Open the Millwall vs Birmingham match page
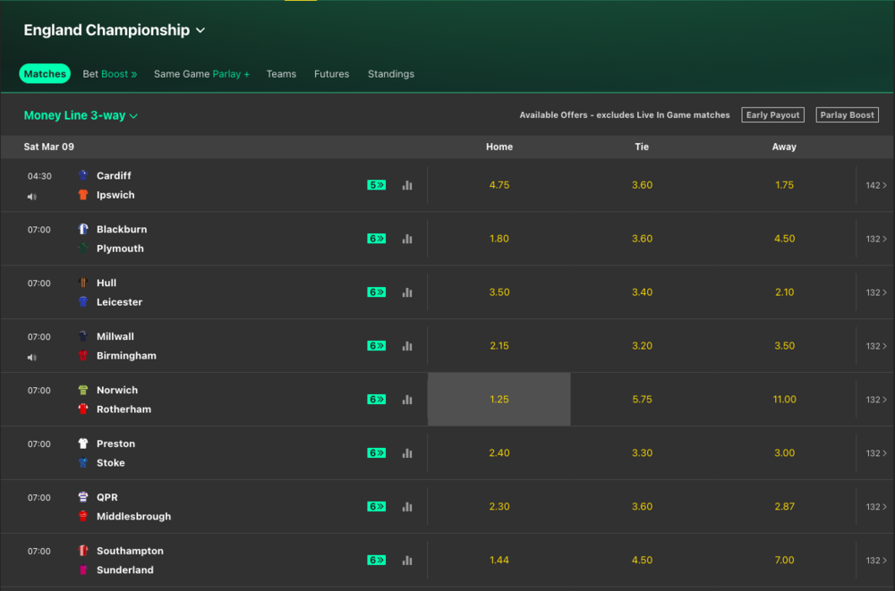Image resolution: width=895 pixels, height=591 pixels. (x=125, y=346)
